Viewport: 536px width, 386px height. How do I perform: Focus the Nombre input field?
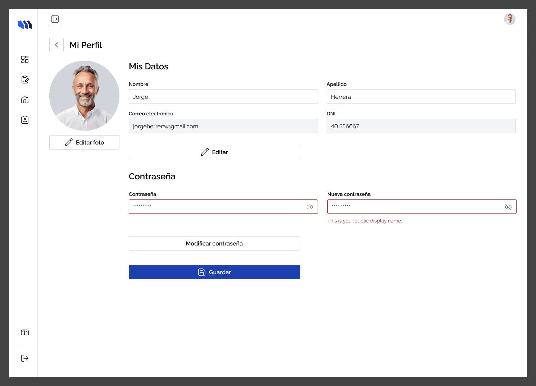(223, 97)
